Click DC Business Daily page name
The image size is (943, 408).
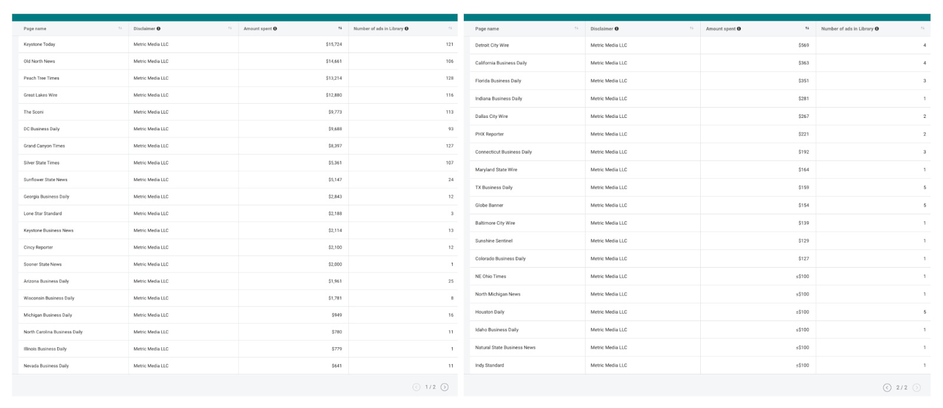pyautogui.click(x=42, y=129)
